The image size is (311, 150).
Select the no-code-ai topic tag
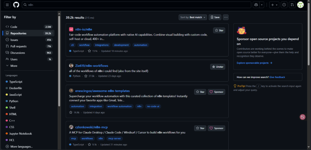click(x=153, y=106)
